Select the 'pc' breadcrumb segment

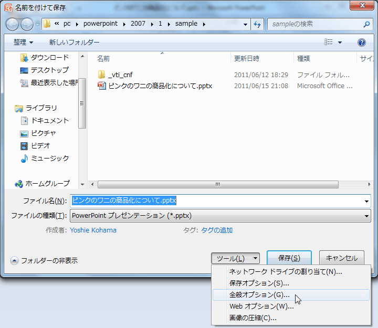point(67,24)
